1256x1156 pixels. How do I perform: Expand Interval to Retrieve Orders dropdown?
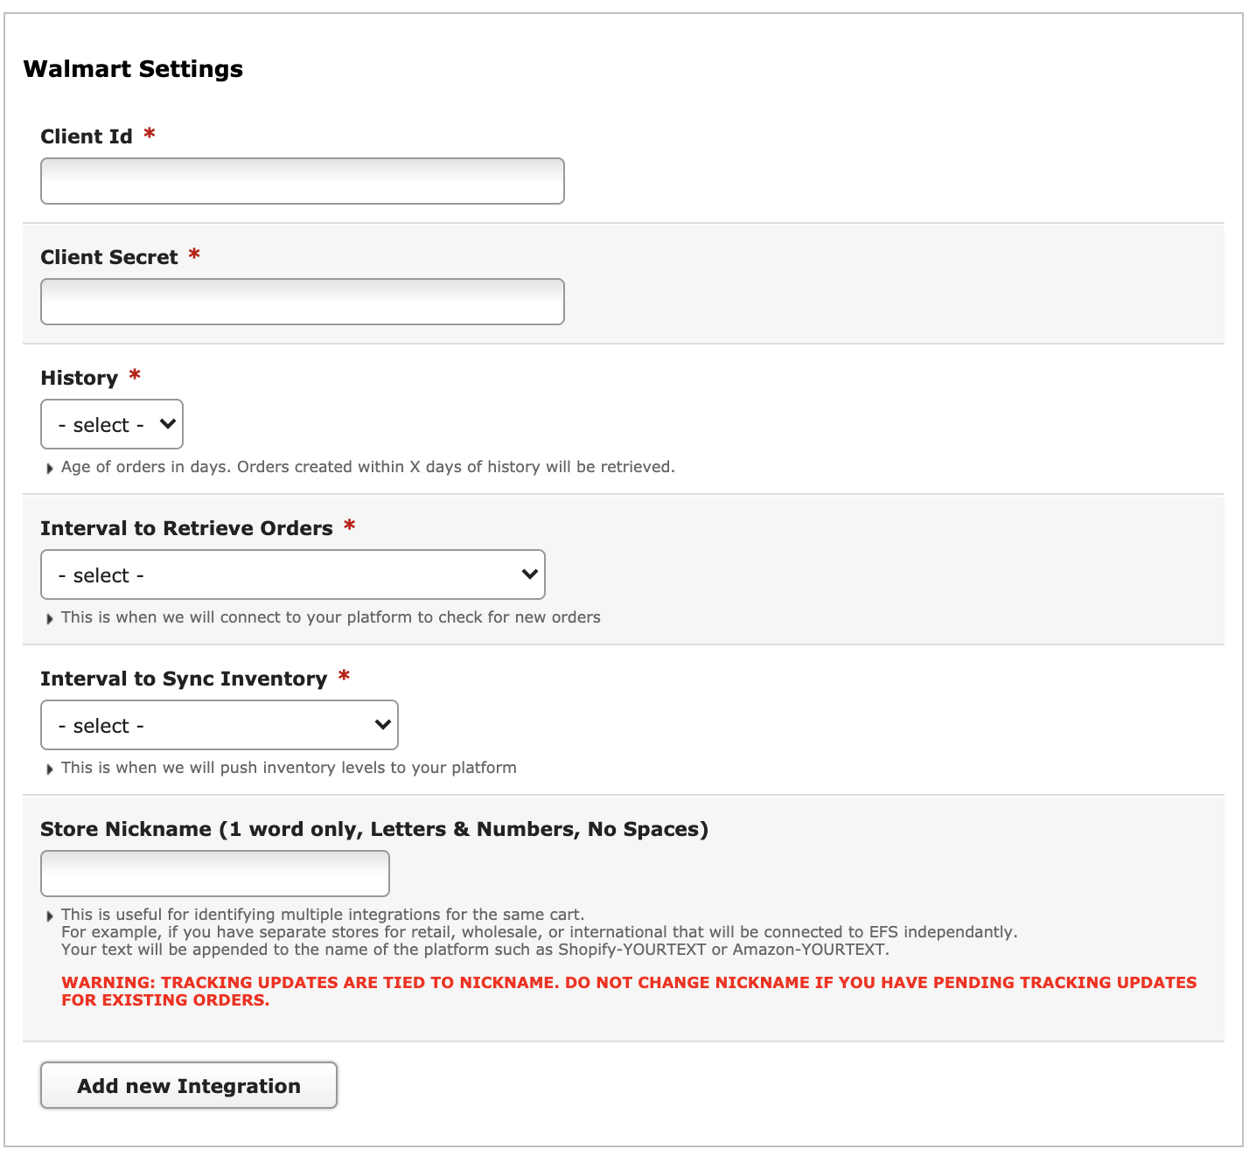point(293,575)
